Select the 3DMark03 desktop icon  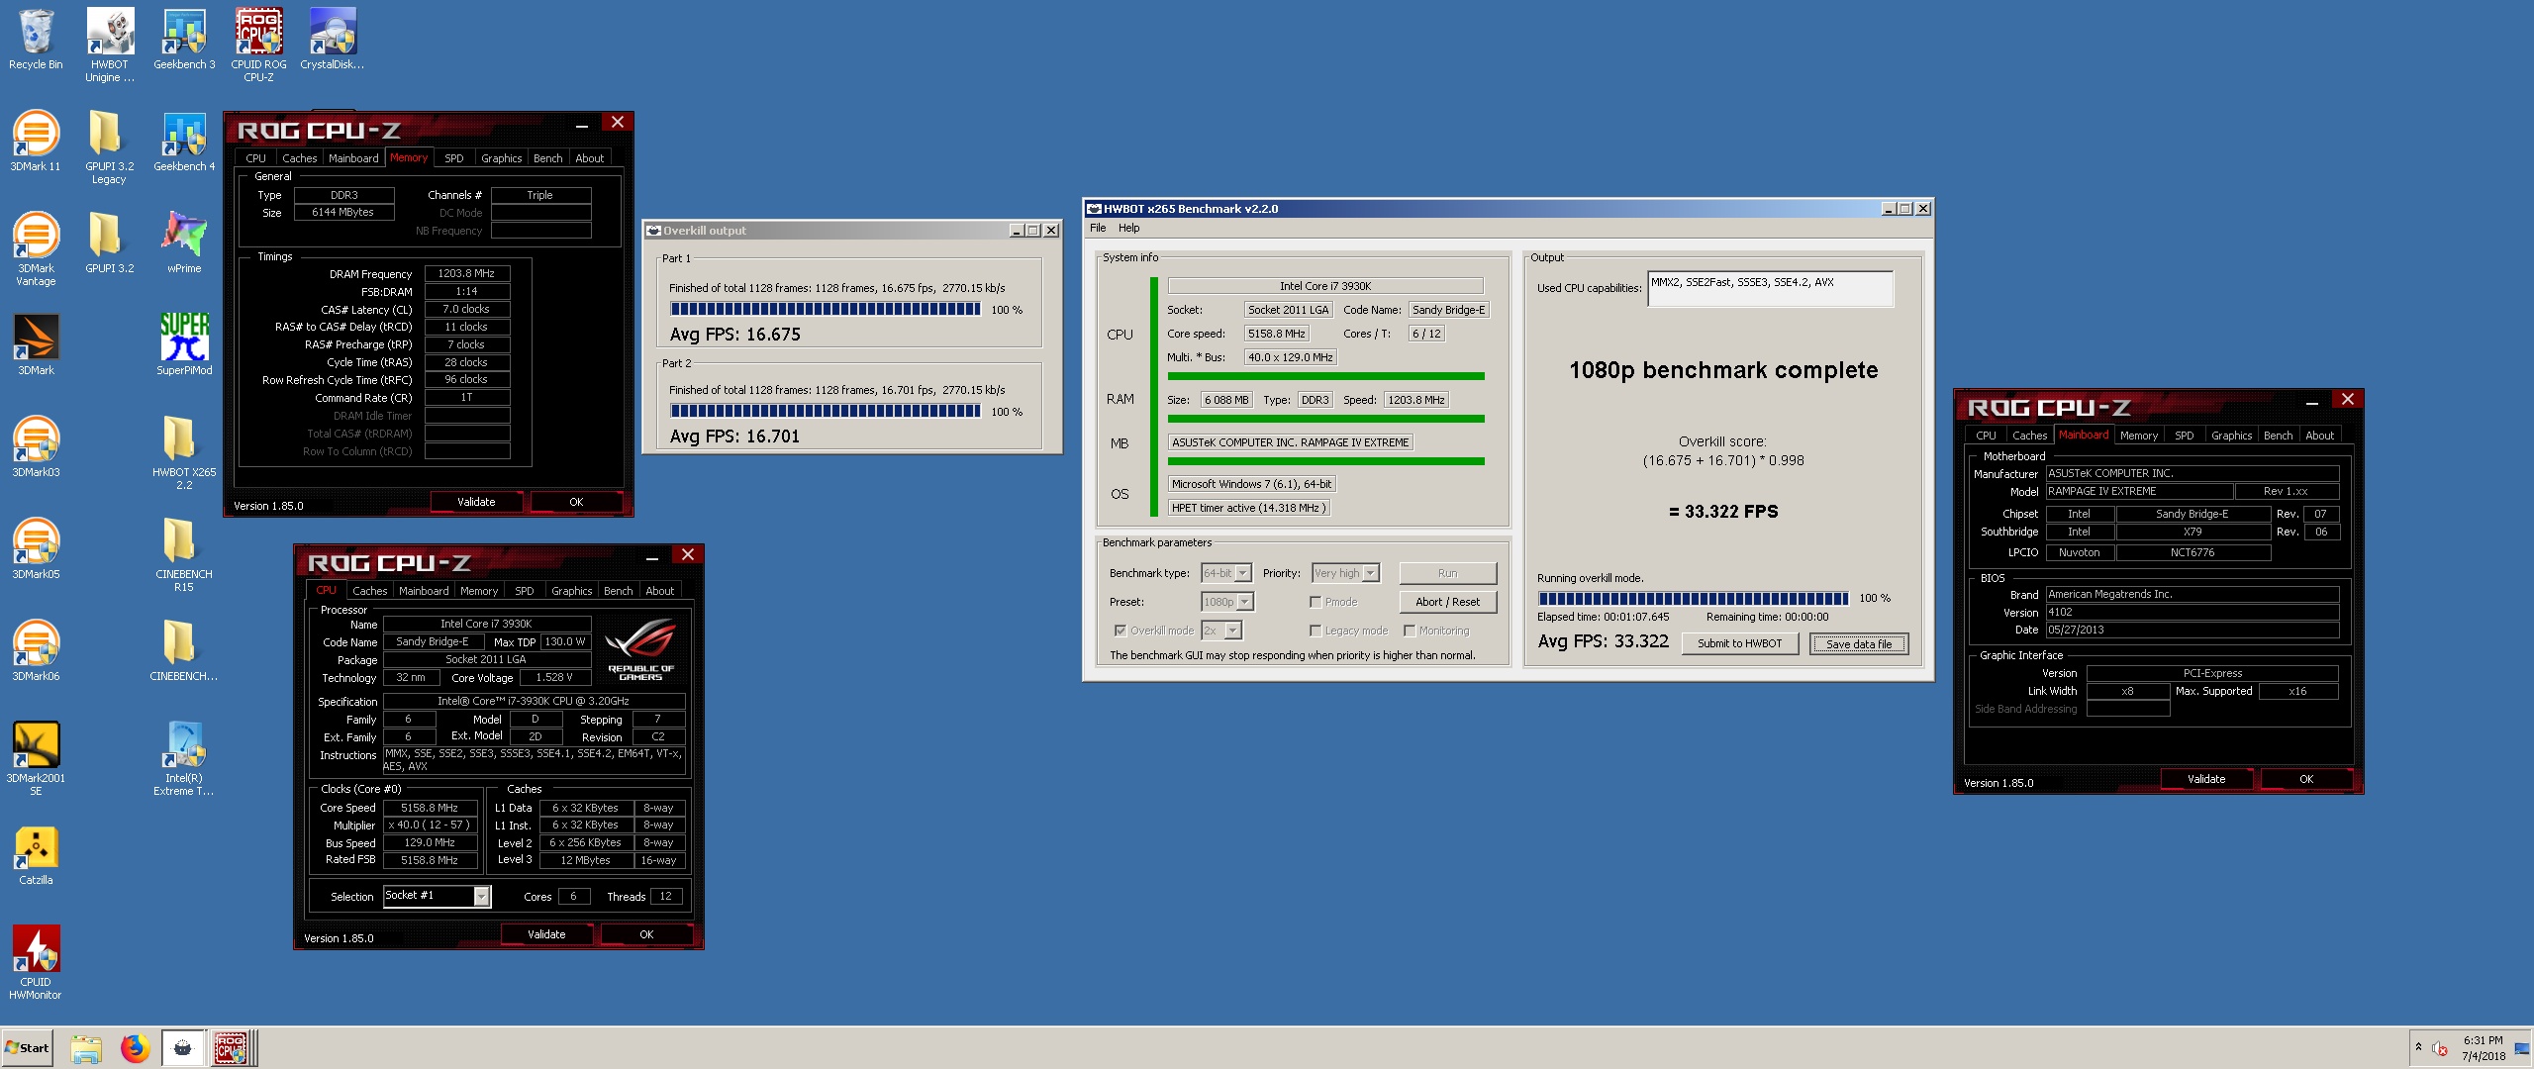coord(36,447)
